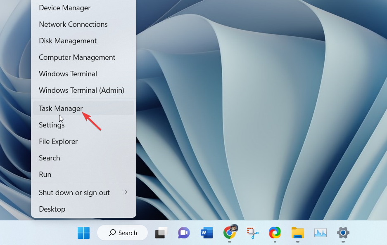387x245 pixels.
Task: Open File Explorer from the taskbar
Action: pyautogui.click(x=298, y=233)
